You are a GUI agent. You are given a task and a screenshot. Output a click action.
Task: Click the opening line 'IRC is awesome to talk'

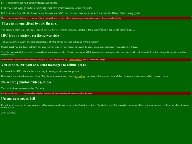click(30, 3)
